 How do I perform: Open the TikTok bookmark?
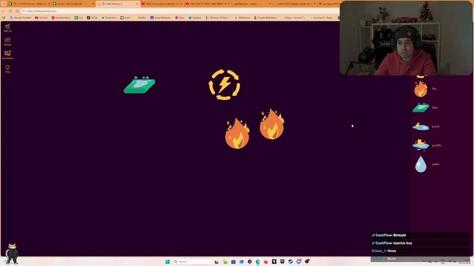[x=92, y=18]
